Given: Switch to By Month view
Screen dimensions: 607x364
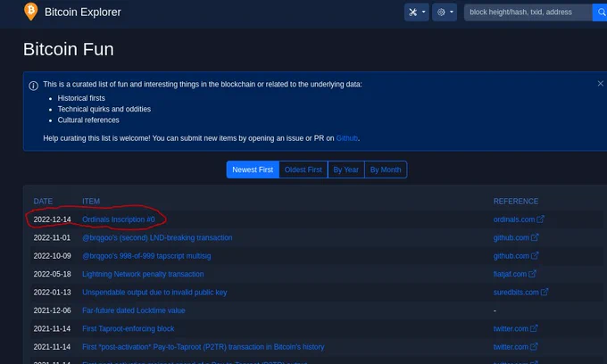Looking at the screenshot, I should pyautogui.click(x=386, y=170).
